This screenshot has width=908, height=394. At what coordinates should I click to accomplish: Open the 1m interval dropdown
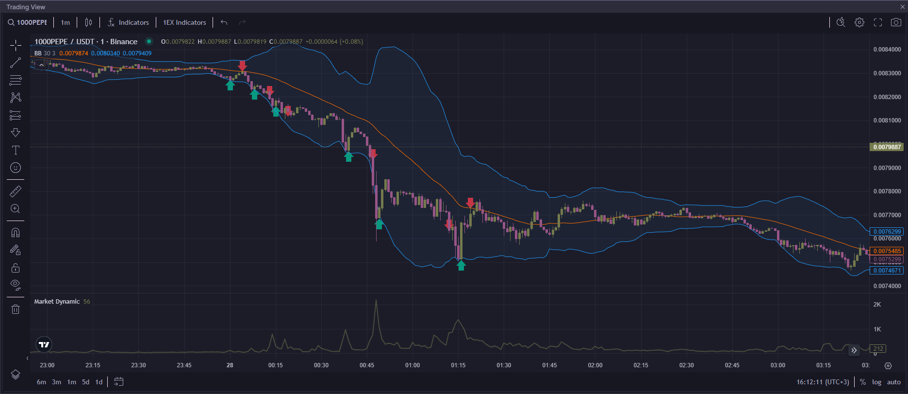(66, 22)
